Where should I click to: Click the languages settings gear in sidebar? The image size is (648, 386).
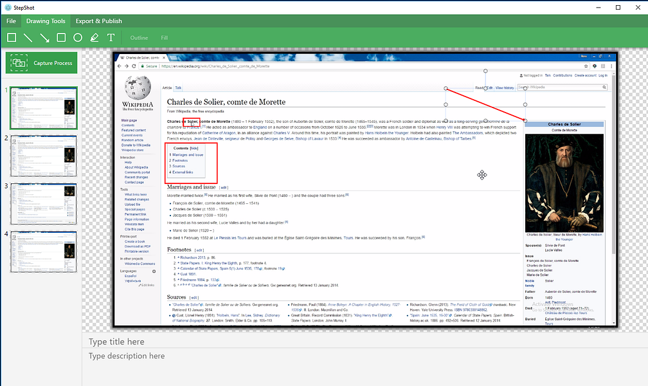[154, 271]
